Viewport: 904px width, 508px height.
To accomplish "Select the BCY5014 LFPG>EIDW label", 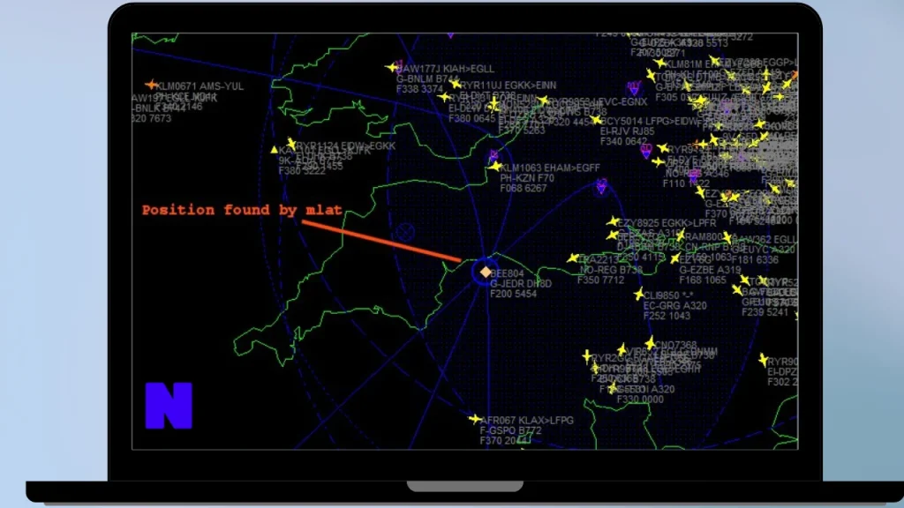I will pyautogui.click(x=650, y=122).
